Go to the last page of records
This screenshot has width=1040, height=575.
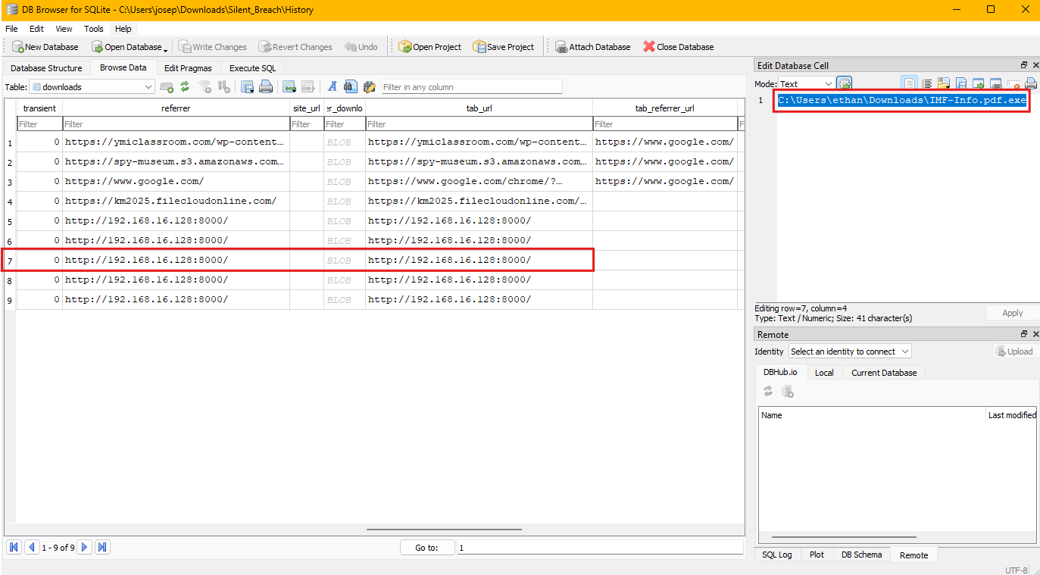coord(102,547)
